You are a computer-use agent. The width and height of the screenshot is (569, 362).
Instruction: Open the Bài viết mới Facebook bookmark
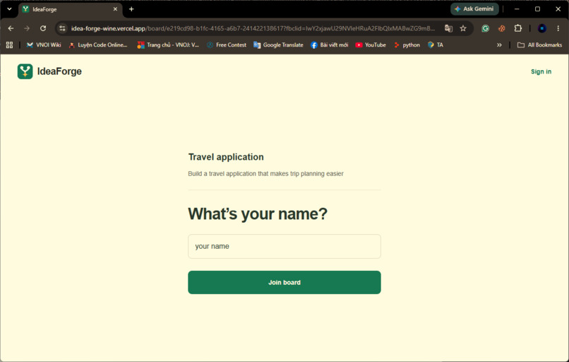coord(330,45)
